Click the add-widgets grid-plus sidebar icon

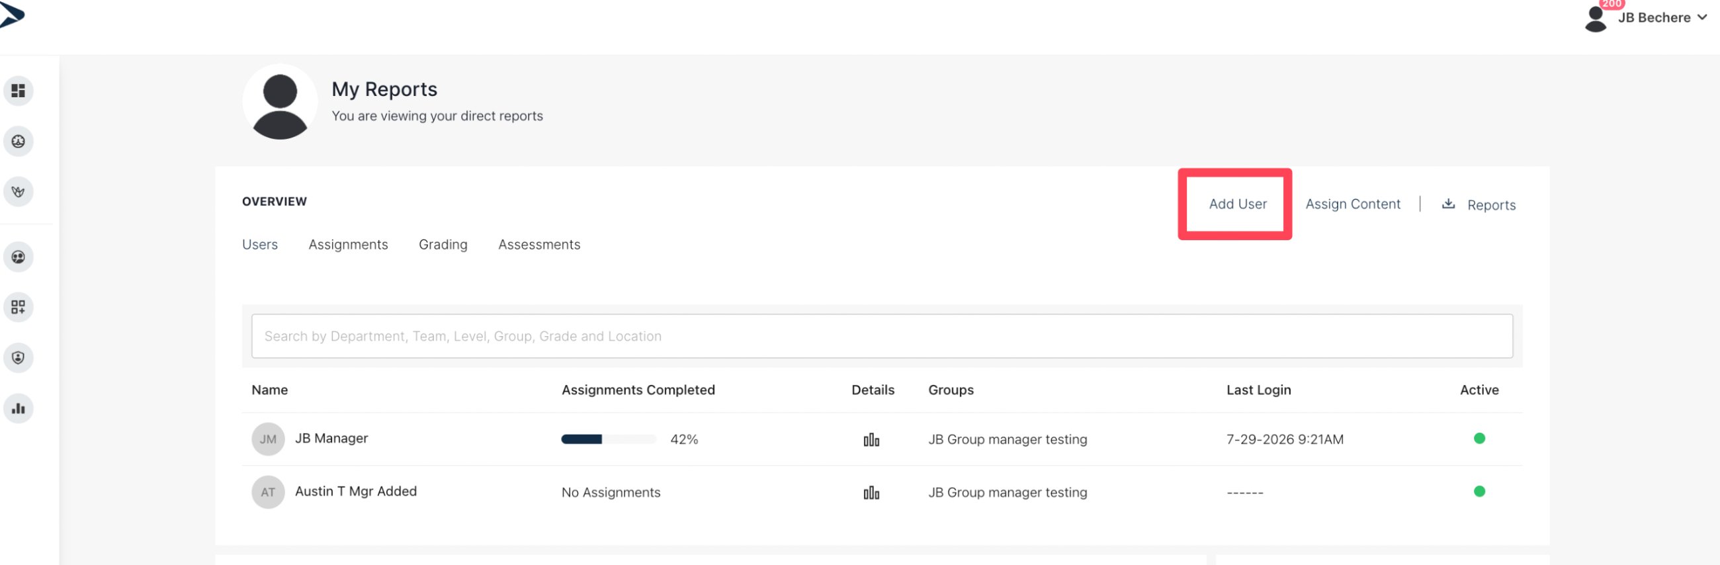pyautogui.click(x=18, y=307)
